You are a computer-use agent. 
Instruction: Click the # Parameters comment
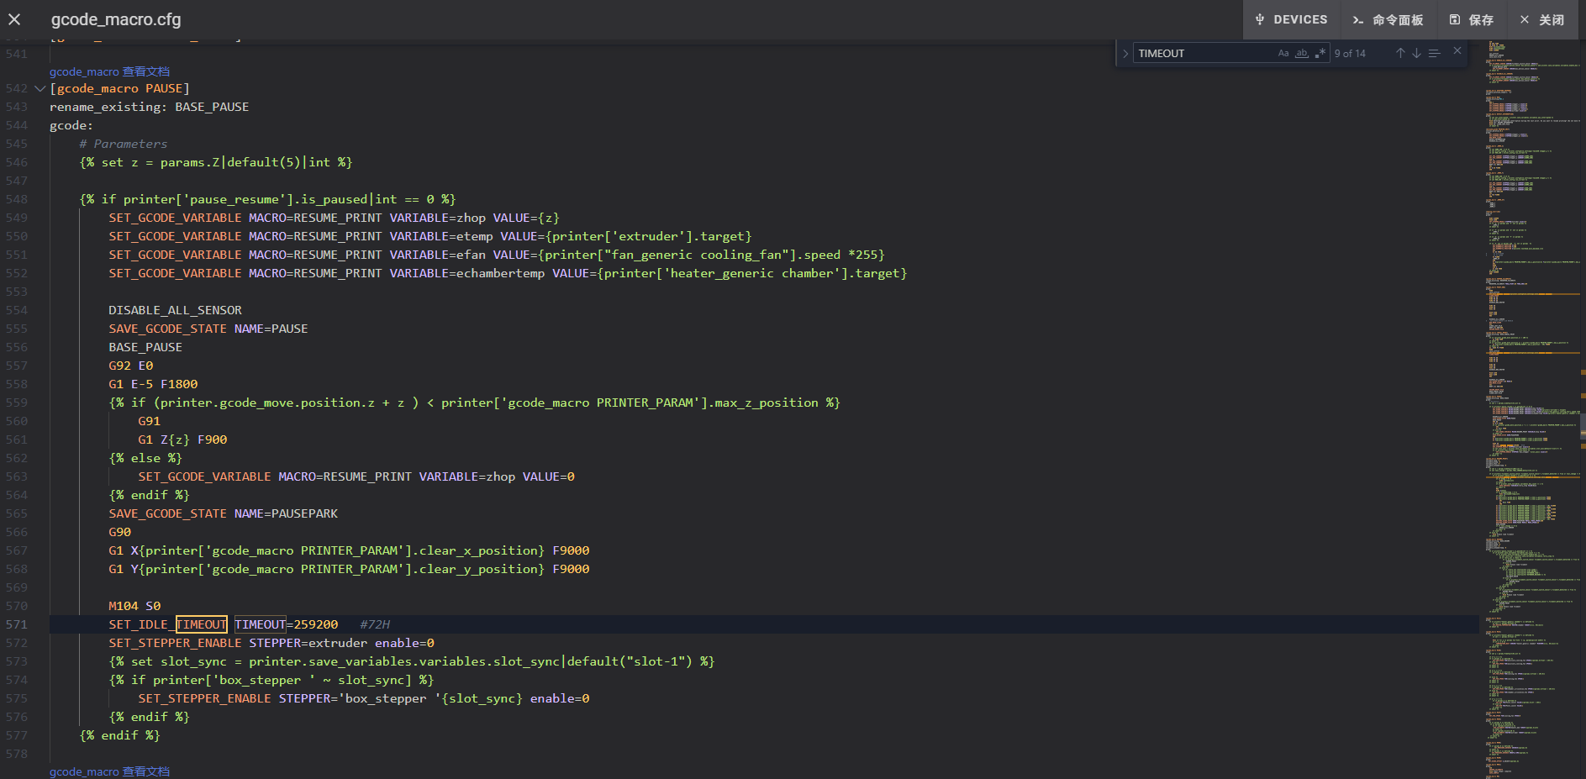tap(123, 144)
